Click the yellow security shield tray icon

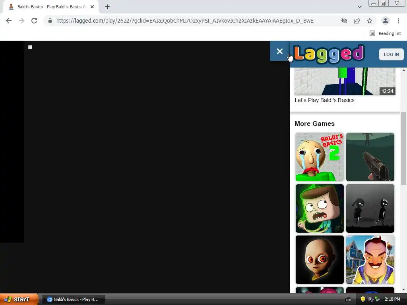(x=363, y=299)
